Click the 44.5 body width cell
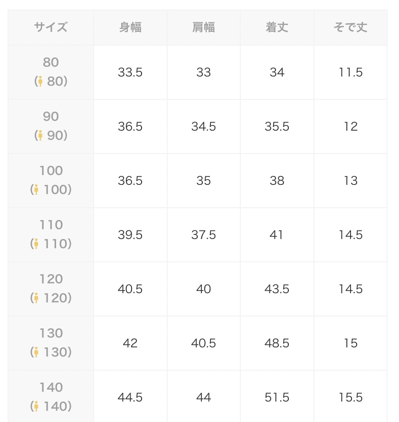The height and width of the screenshot is (422, 399). click(131, 396)
